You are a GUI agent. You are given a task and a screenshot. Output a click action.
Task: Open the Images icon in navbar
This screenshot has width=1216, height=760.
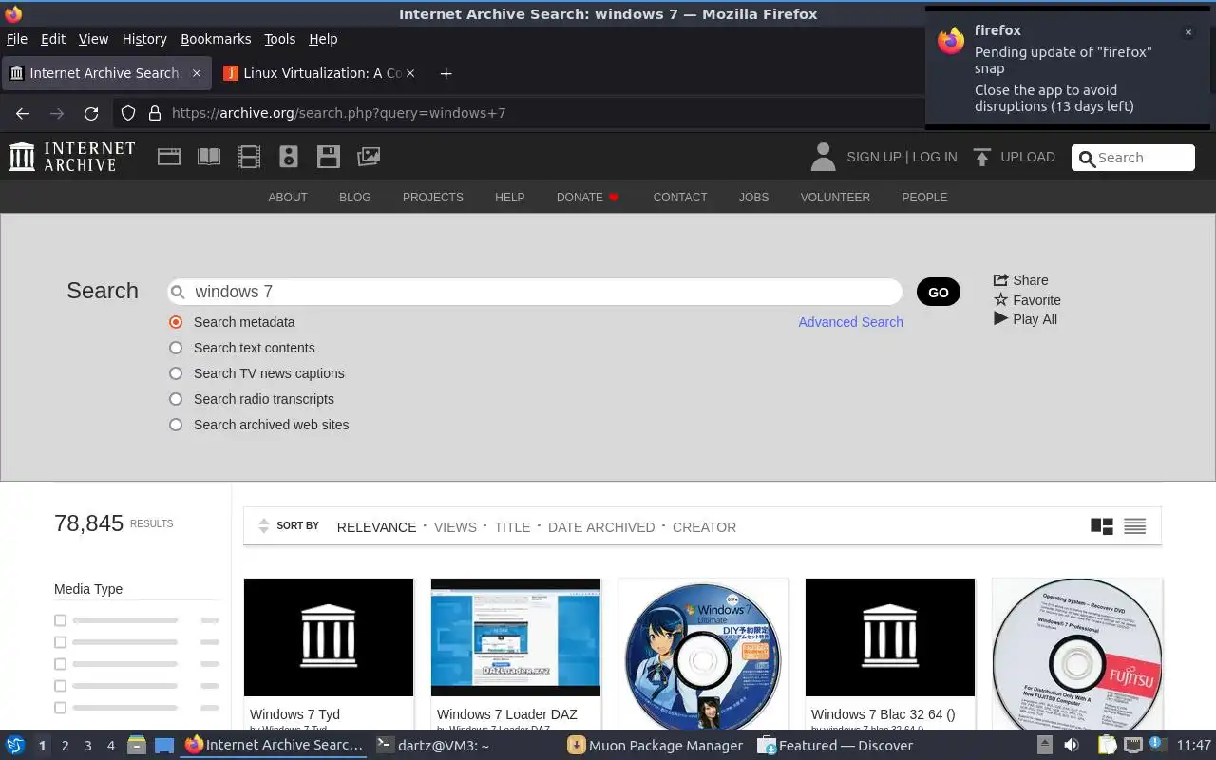(369, 157)
